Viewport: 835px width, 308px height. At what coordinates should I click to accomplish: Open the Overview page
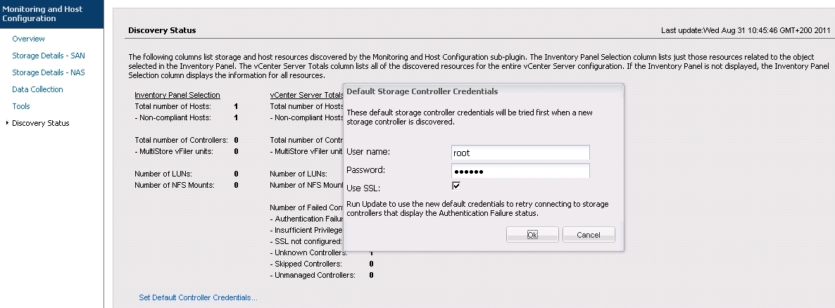pos(28,39)
